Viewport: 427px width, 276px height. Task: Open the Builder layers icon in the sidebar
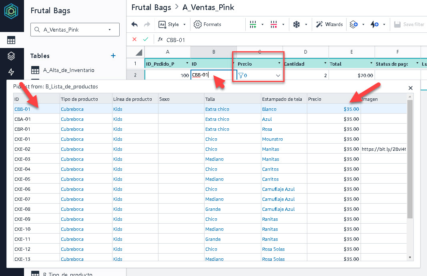tap(11, 56)
